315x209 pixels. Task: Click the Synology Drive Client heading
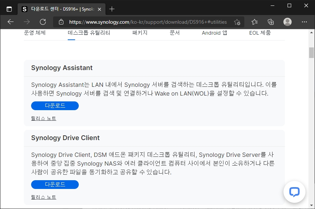[x=65, y=138]
